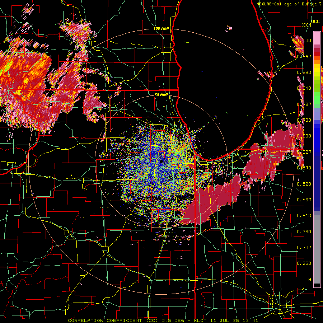Click the DCC label above the legend
The height and width of the screenshot is (323, 323).
point(315,22)
